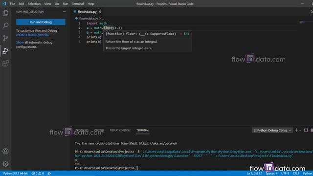Click the Show automatic debug configurations link
The height and width of the screenshot is (176, 313).
point(20,43)
